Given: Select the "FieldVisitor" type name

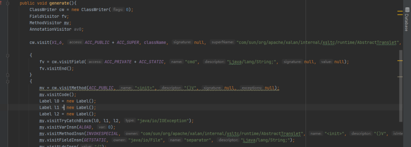Looking at the screenshot, I should [x=45, y=16].
